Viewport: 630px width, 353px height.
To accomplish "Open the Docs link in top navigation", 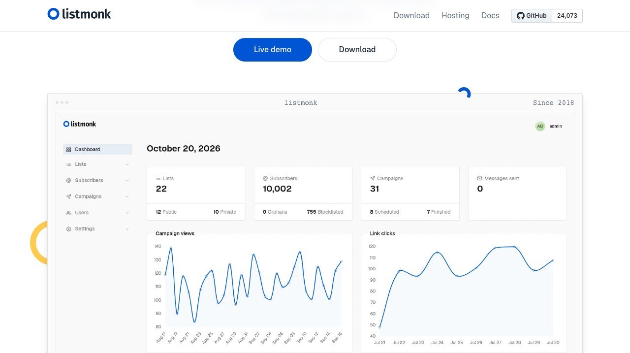I will [x=490, y=16].
